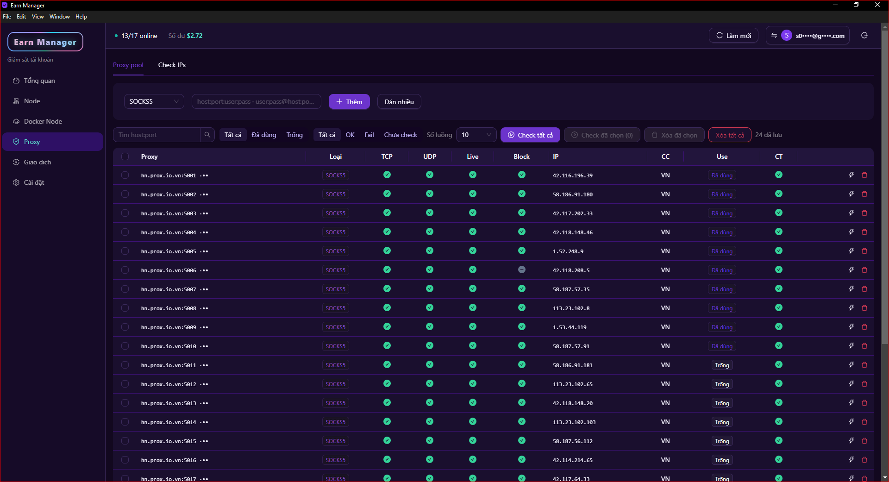Click the search magnifier icon

pyautogui.click(x=207, y=135)
